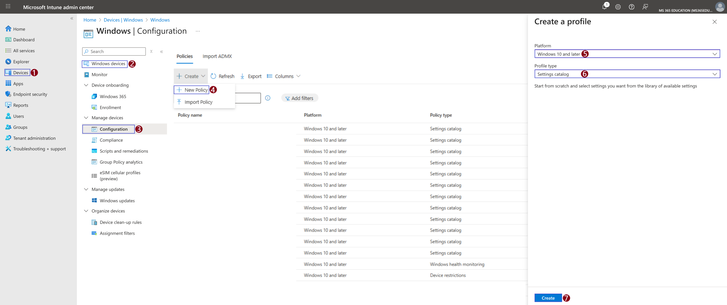This screenshot has width=727, height=305.
Task: Focus the menu Search field
Action: point(114,51)
